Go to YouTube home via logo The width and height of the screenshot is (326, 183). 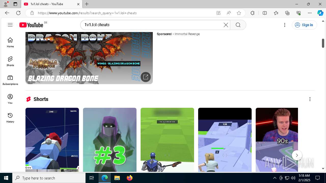[31, 25]
